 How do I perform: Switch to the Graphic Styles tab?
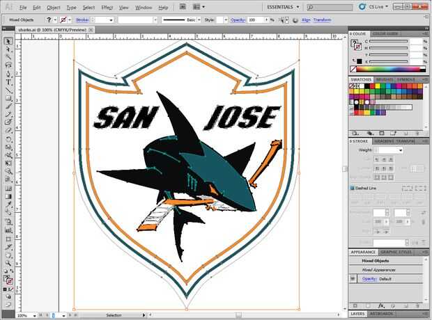pyautogui.click(x=396, y=252)
